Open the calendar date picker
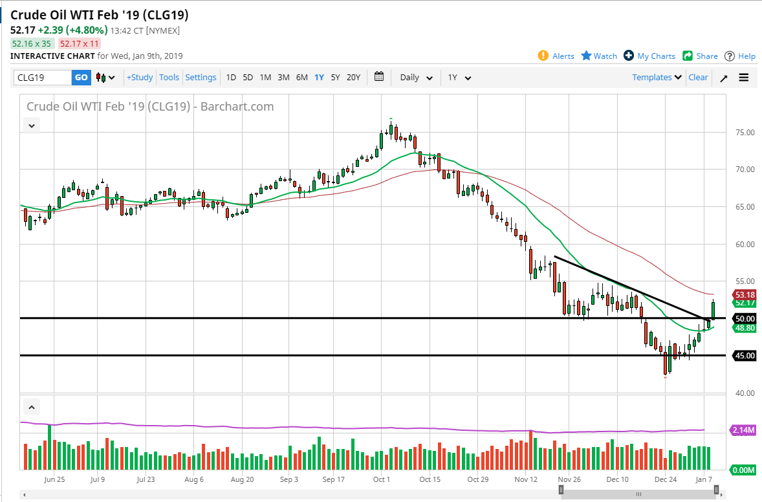762x502 pixels. [x=378, y=77]
